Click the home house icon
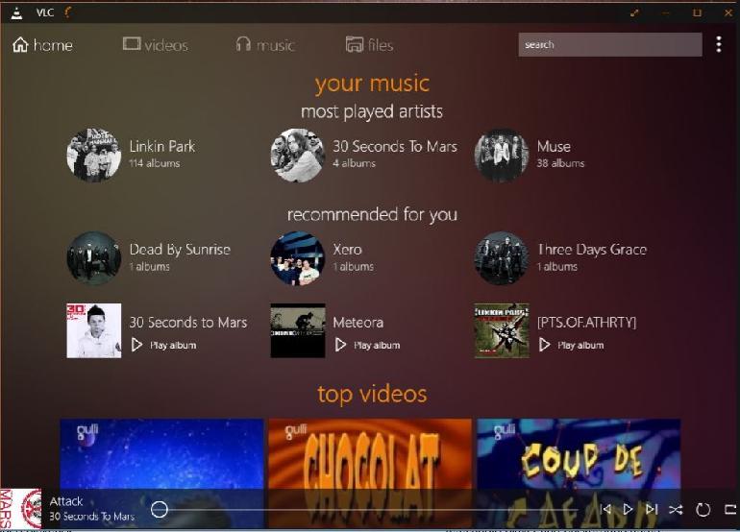 pos(20,44)
